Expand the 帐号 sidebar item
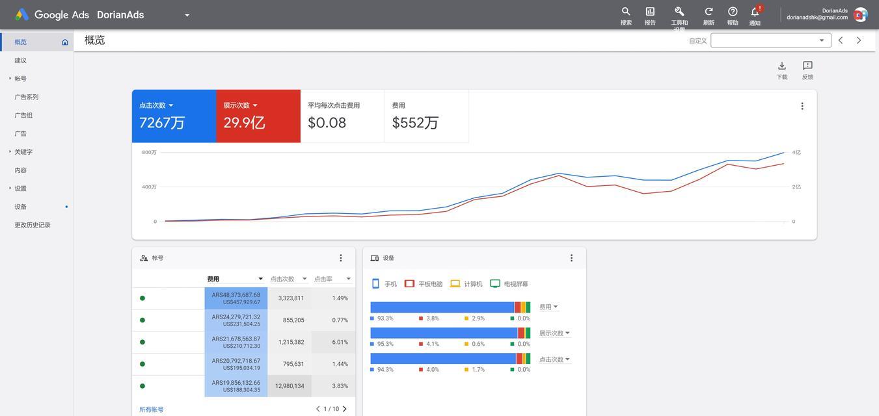This screenshot has width=879, height=416. pos(10,79)
